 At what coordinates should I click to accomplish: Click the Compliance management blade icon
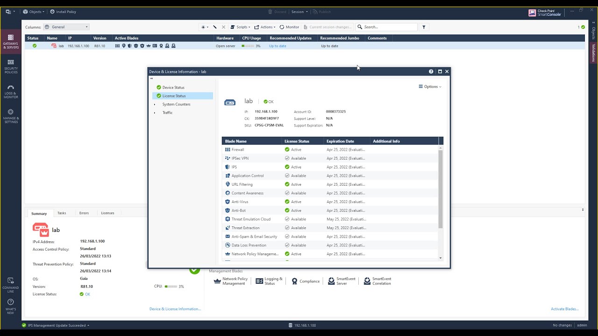[294, 281]
